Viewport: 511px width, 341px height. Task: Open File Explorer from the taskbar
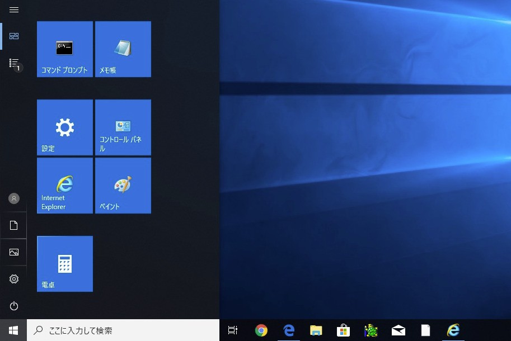click(316, 330)
